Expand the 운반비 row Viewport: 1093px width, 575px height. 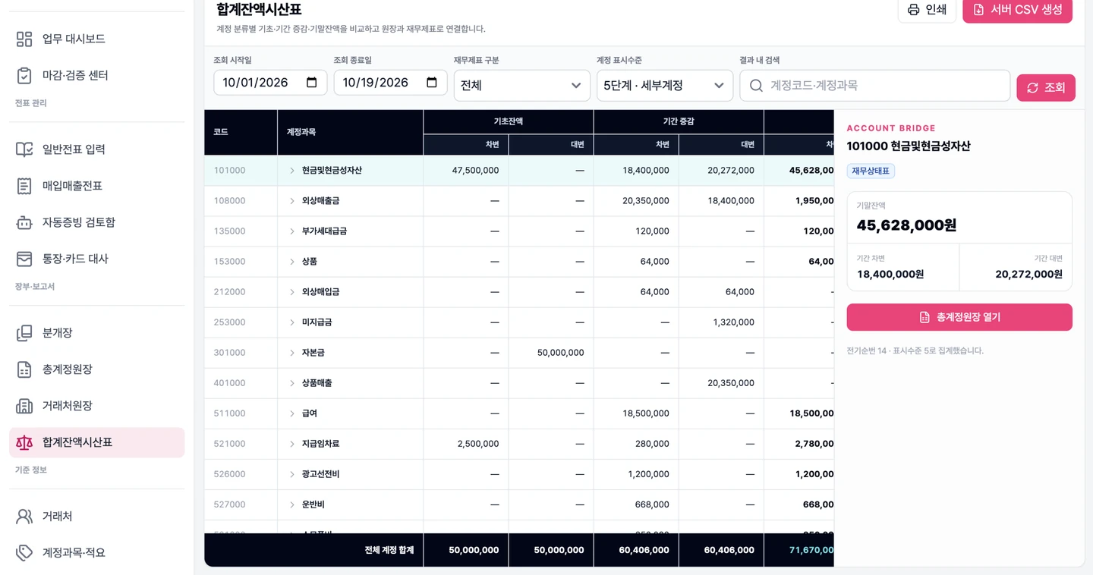coord(291,504)
